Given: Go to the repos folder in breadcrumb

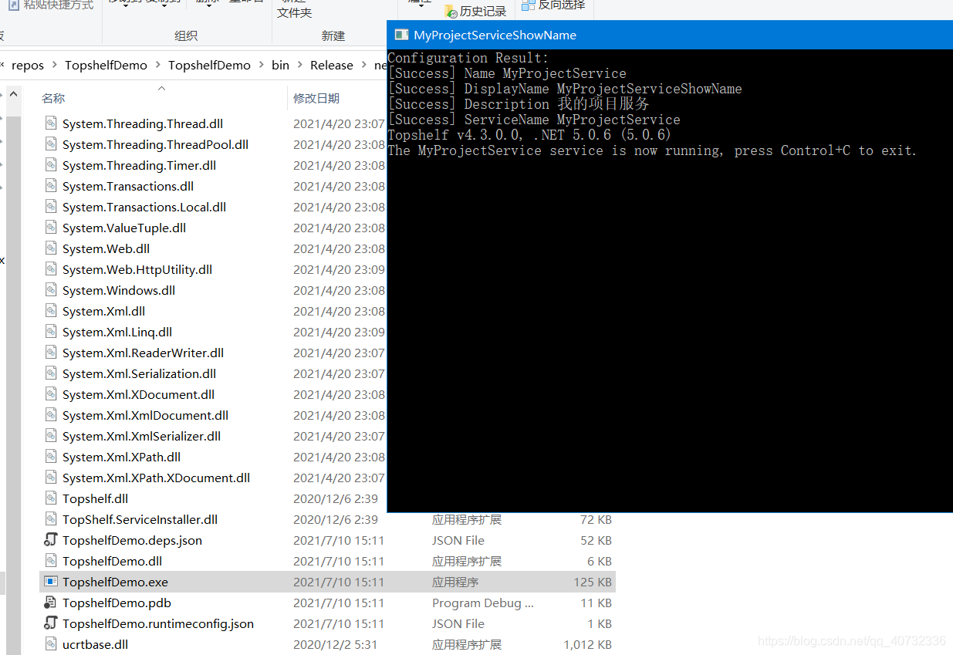Looking at the screenshot, I should point(28,66).
